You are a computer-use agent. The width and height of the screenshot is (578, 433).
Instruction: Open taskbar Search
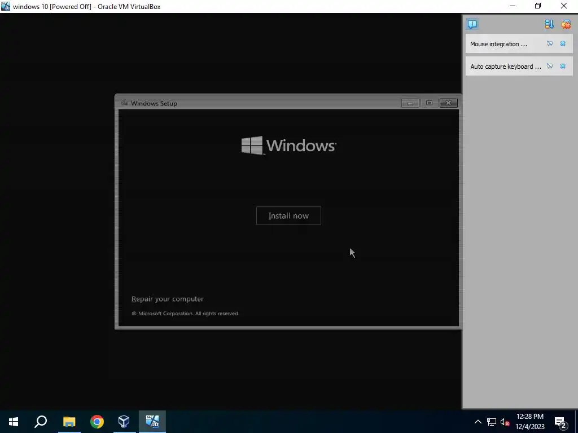point(41,422)
